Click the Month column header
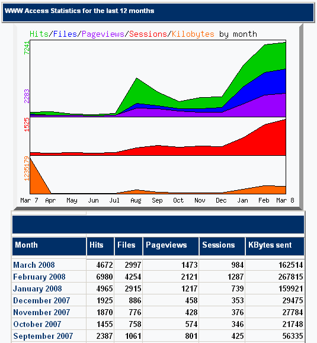Viewport: 317px width, 343px height. (x=49, y=246)
